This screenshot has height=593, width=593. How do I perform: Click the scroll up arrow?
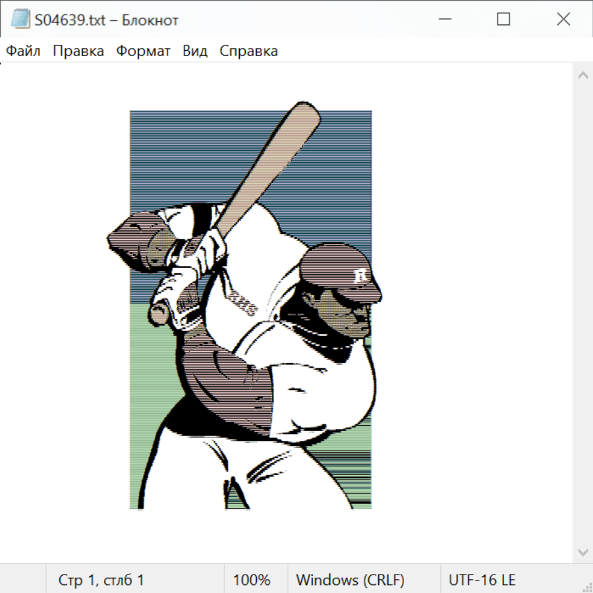point(582,76)
